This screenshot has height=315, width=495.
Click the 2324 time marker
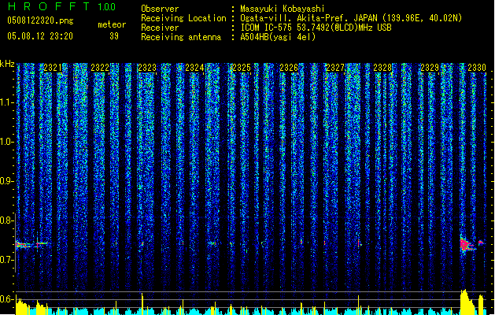tap(194, 67)
